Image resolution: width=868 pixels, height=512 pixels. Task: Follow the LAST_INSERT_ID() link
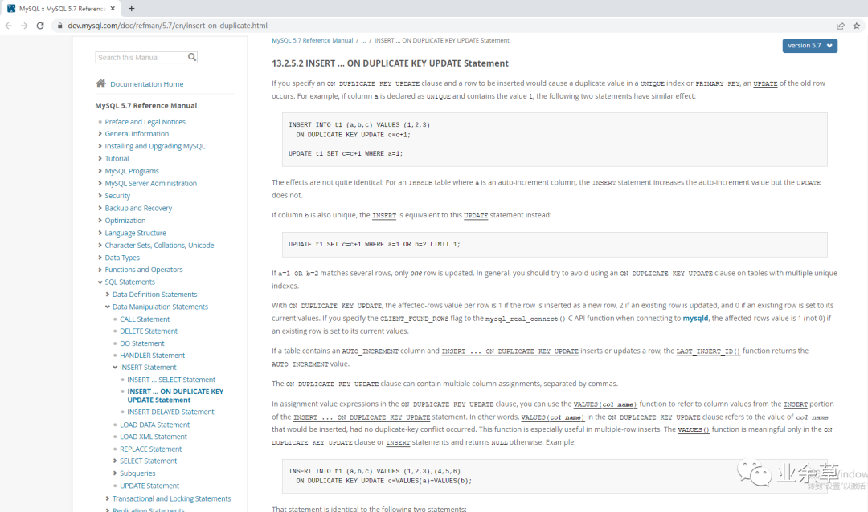[x=708, y=351]
